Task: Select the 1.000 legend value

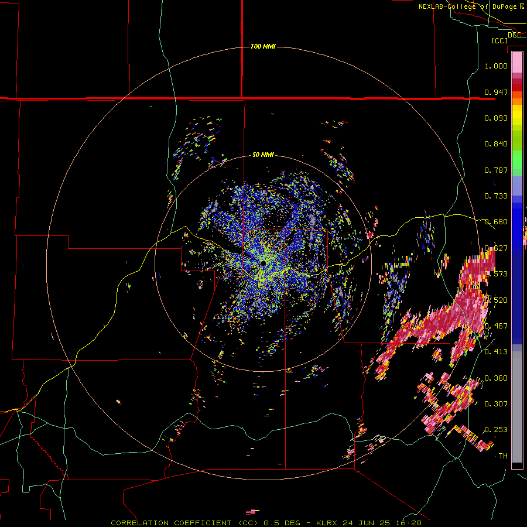Action: coord(496,66)
